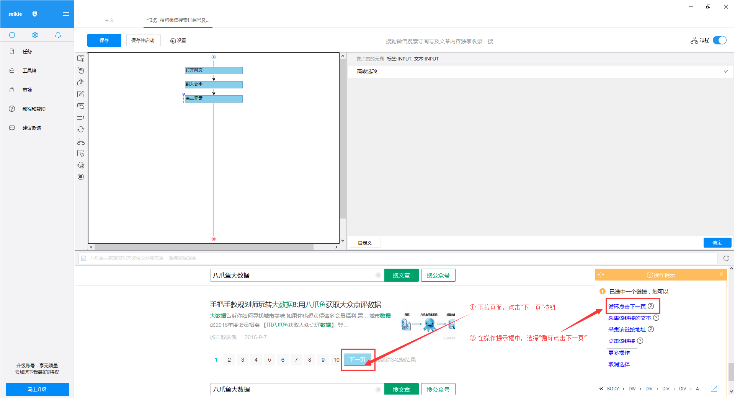Viewport: 735px width, 398px height.
Task: Click 循环点击下一页 link
Action: pos(627,307)
